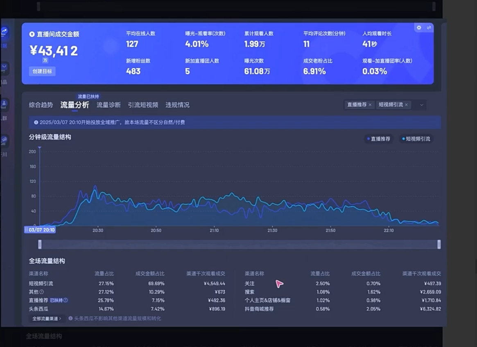
Task: Open the 流量诊断 section
Action: tap(108, 105)
